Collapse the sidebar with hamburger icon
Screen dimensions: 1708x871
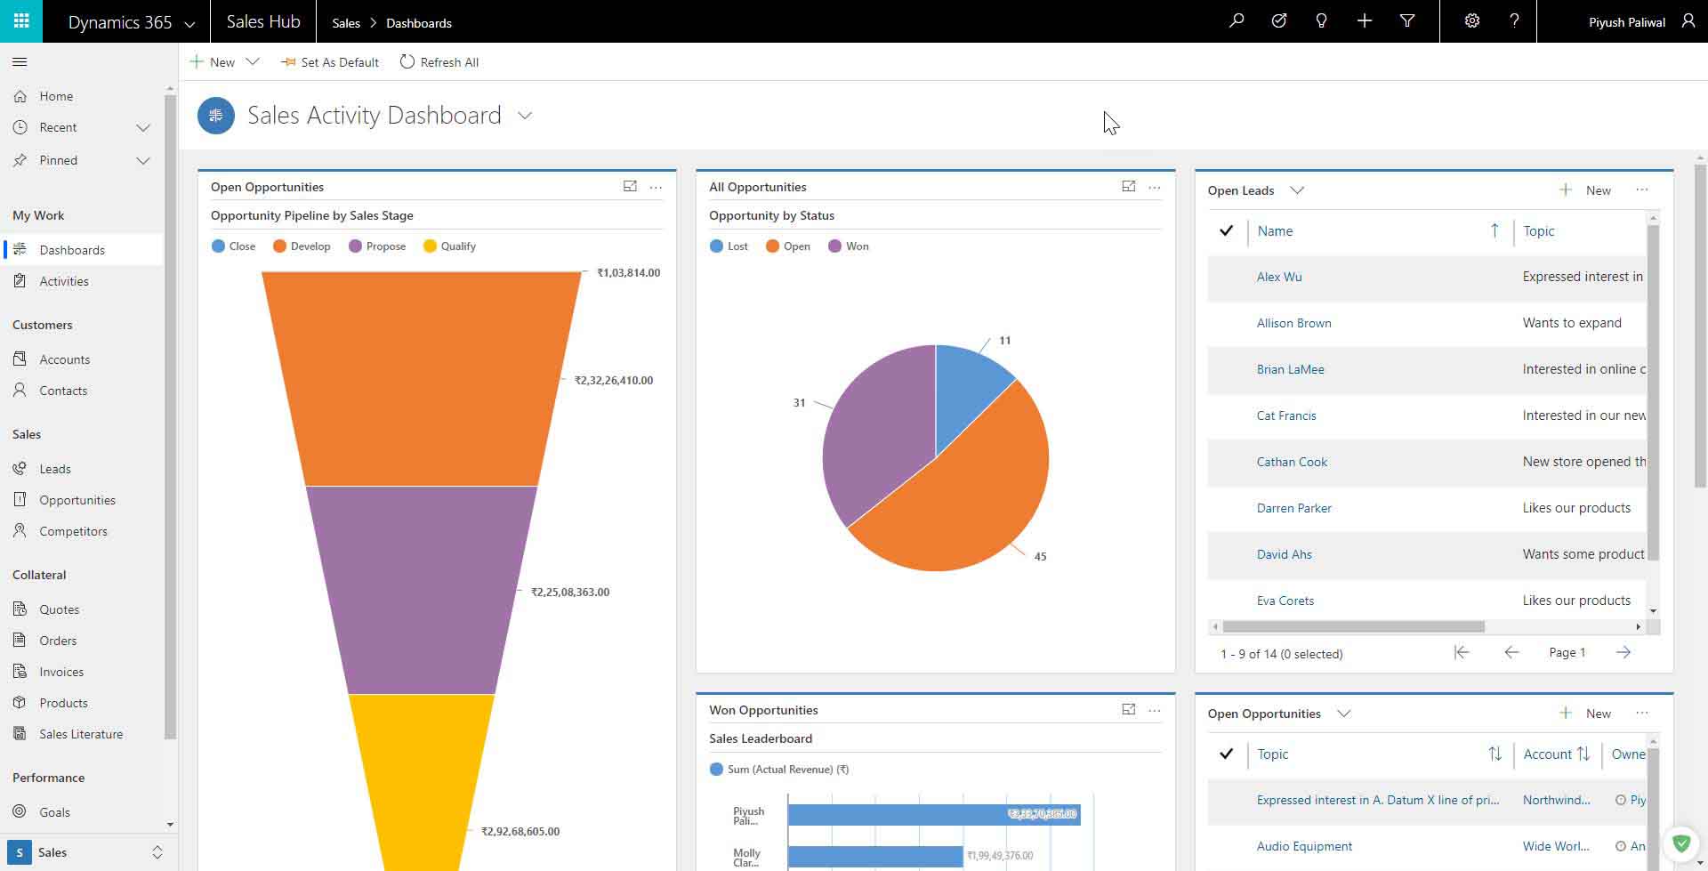20,62
